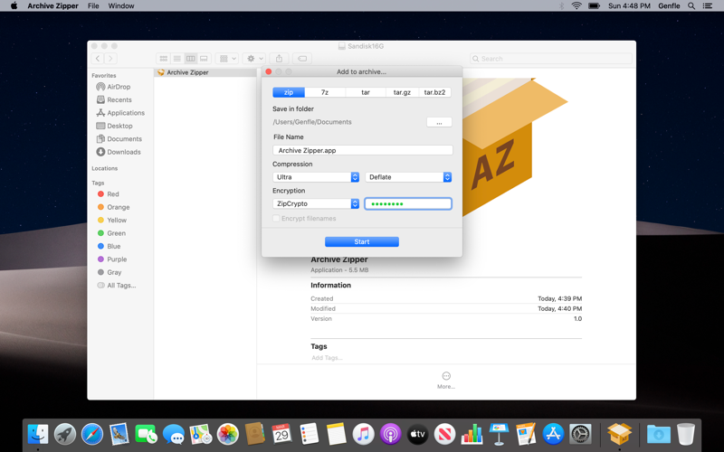Switch Finder to list view
Image resolution: width=724 pixels, height=452 pixels.
tap(176, 59)
